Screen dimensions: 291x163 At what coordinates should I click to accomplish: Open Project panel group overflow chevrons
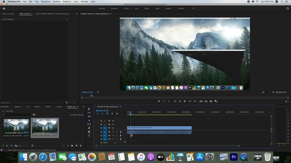point(84,107)
